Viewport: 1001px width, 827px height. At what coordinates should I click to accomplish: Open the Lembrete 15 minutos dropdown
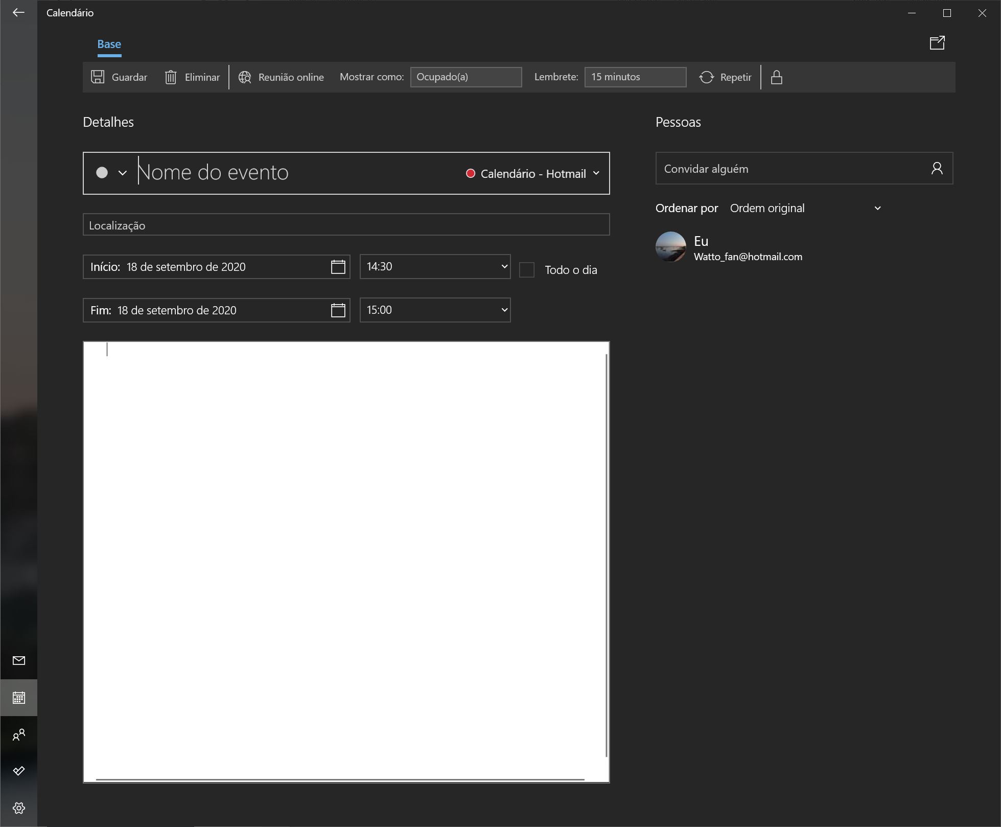click(635, 77)
